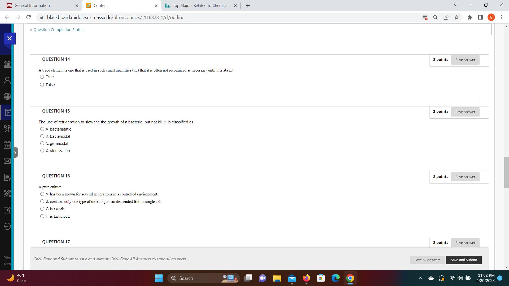Choose option A bacteristatic for Question 15

[42, 129]
